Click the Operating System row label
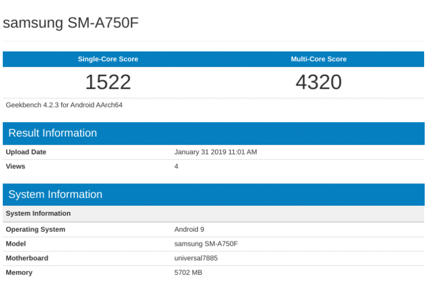The image size is (428, 282). click(36, 230)
